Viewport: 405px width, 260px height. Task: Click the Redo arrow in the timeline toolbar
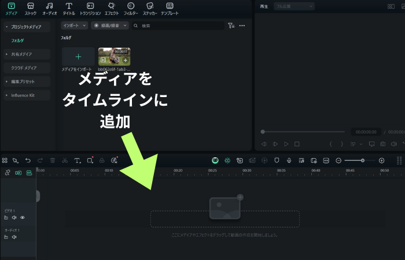[40, 161]
